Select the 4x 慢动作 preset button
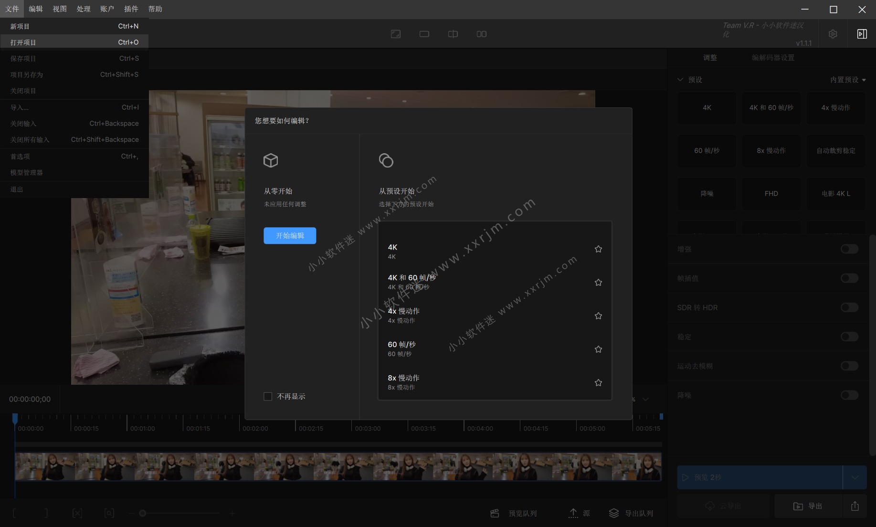This screenshot has height=527, width=876. tap(836, 108)
